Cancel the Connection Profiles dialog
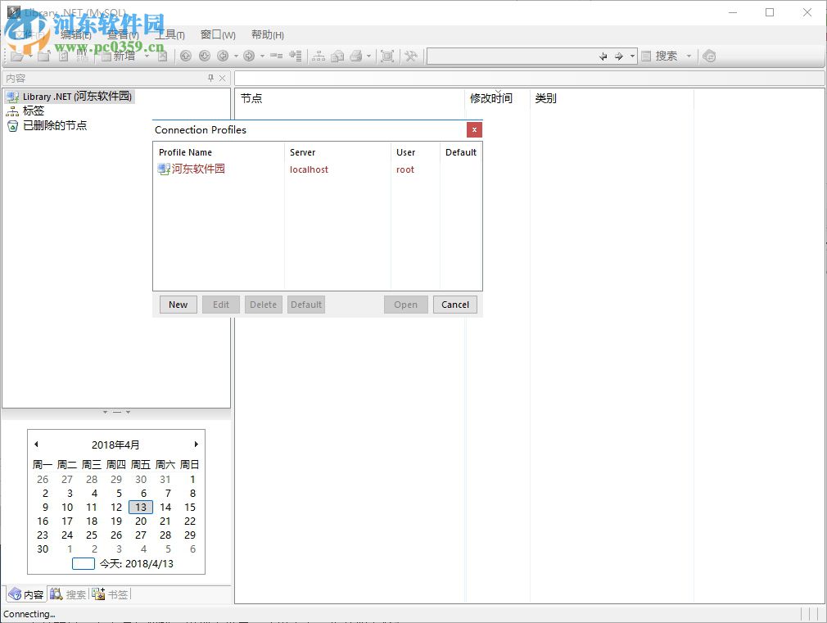Screen dimensions: 827x623 point(455,304)
